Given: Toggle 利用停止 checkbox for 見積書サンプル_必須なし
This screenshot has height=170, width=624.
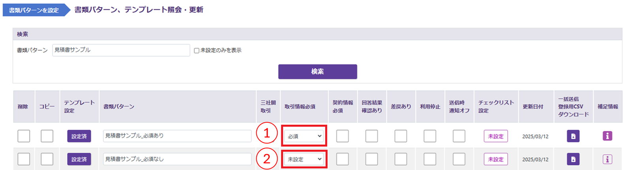Looking at the screenshot, I should point(430,159).
